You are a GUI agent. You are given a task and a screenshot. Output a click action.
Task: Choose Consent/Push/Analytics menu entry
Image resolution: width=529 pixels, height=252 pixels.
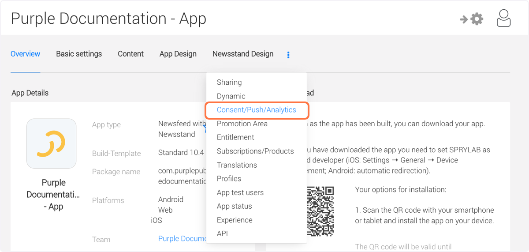(x=257, y=110)
